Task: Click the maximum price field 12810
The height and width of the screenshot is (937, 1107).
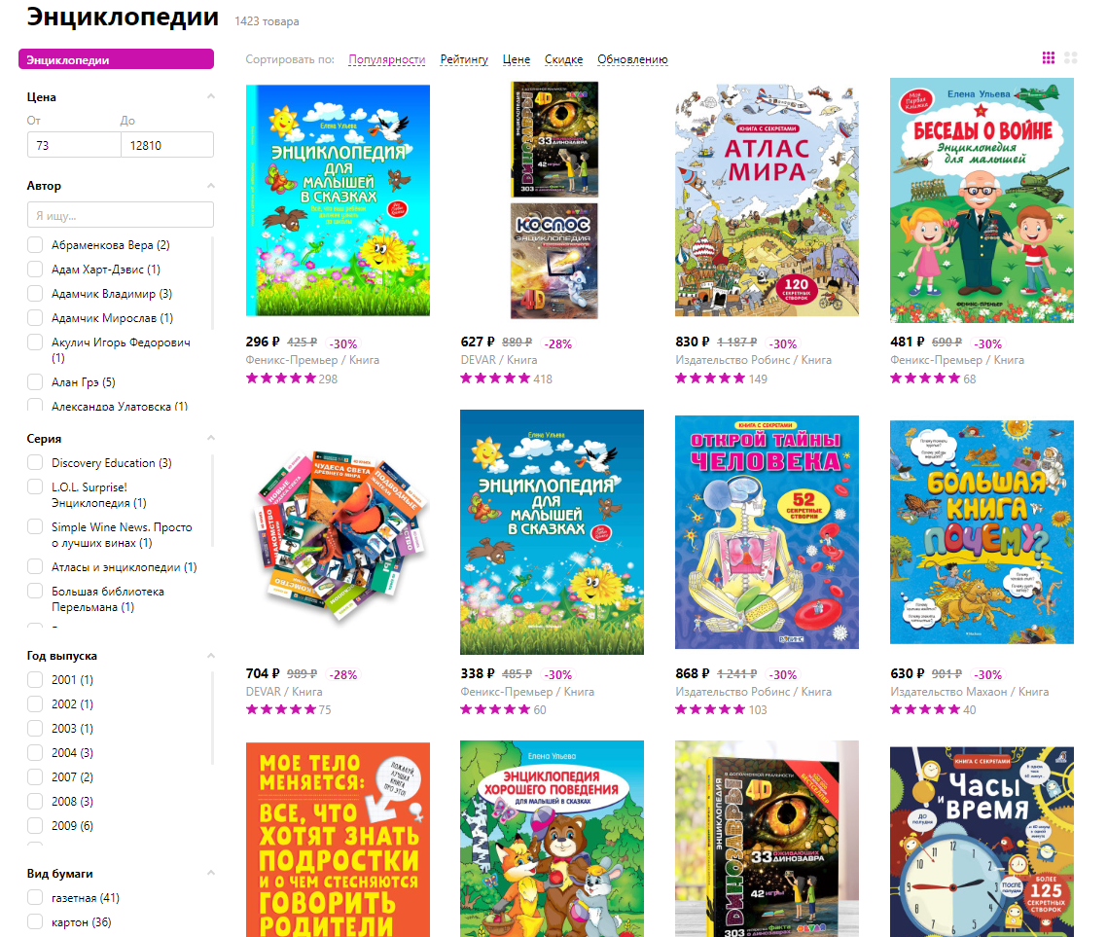Action: pyautogui.click(x=167, y=145)
